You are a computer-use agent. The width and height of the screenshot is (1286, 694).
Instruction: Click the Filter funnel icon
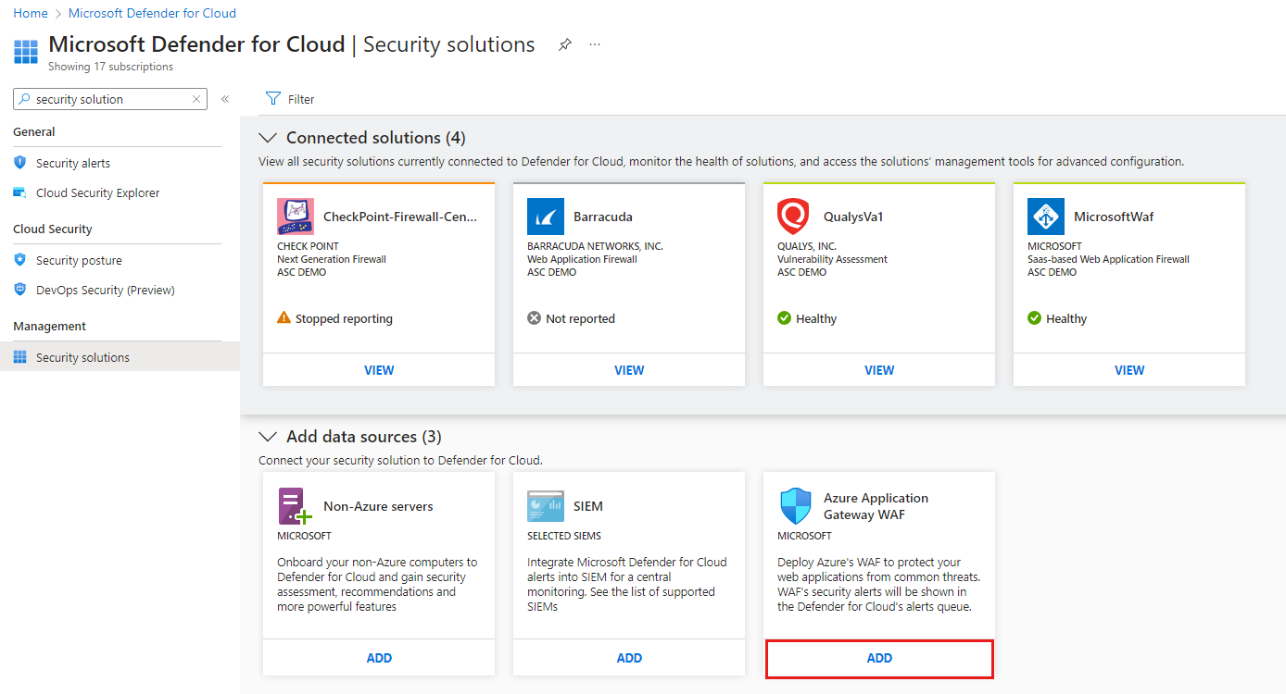273,98
